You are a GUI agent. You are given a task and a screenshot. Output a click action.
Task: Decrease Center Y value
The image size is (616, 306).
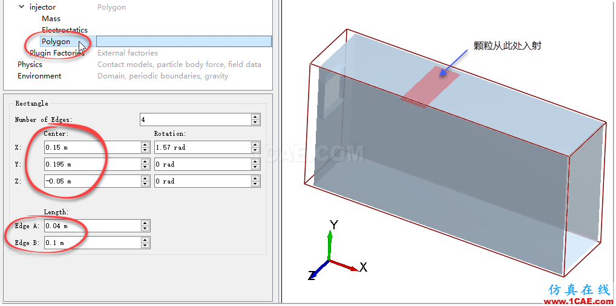(x=145, y=167)
